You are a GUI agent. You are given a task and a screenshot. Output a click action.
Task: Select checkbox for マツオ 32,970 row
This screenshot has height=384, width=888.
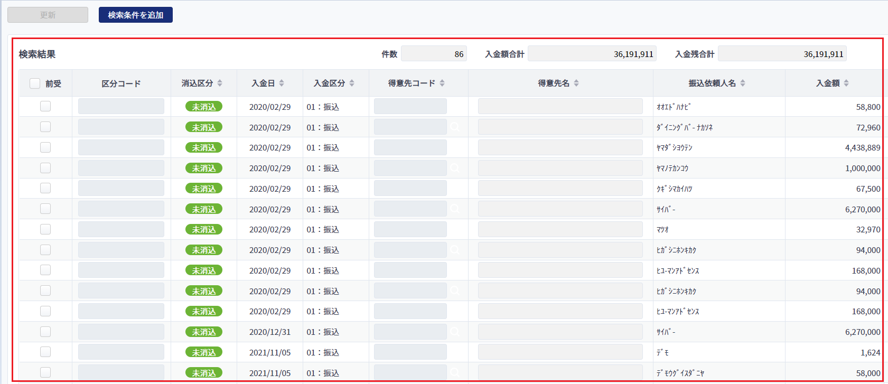[45, 229]
